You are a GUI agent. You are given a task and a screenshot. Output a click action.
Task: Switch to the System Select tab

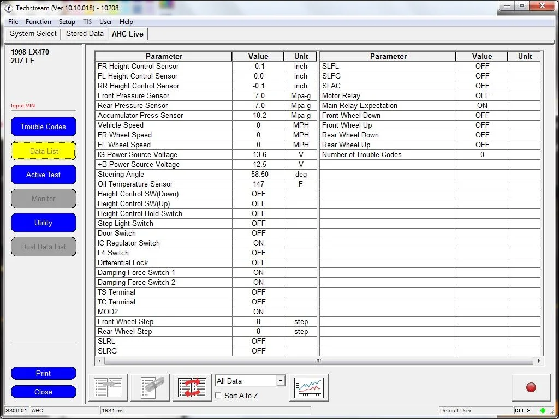click(x=33, y=34)
